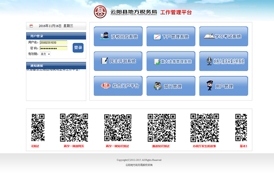
Task: Open the 有效期 dropdown showing 永久
Action: point(45,54)
